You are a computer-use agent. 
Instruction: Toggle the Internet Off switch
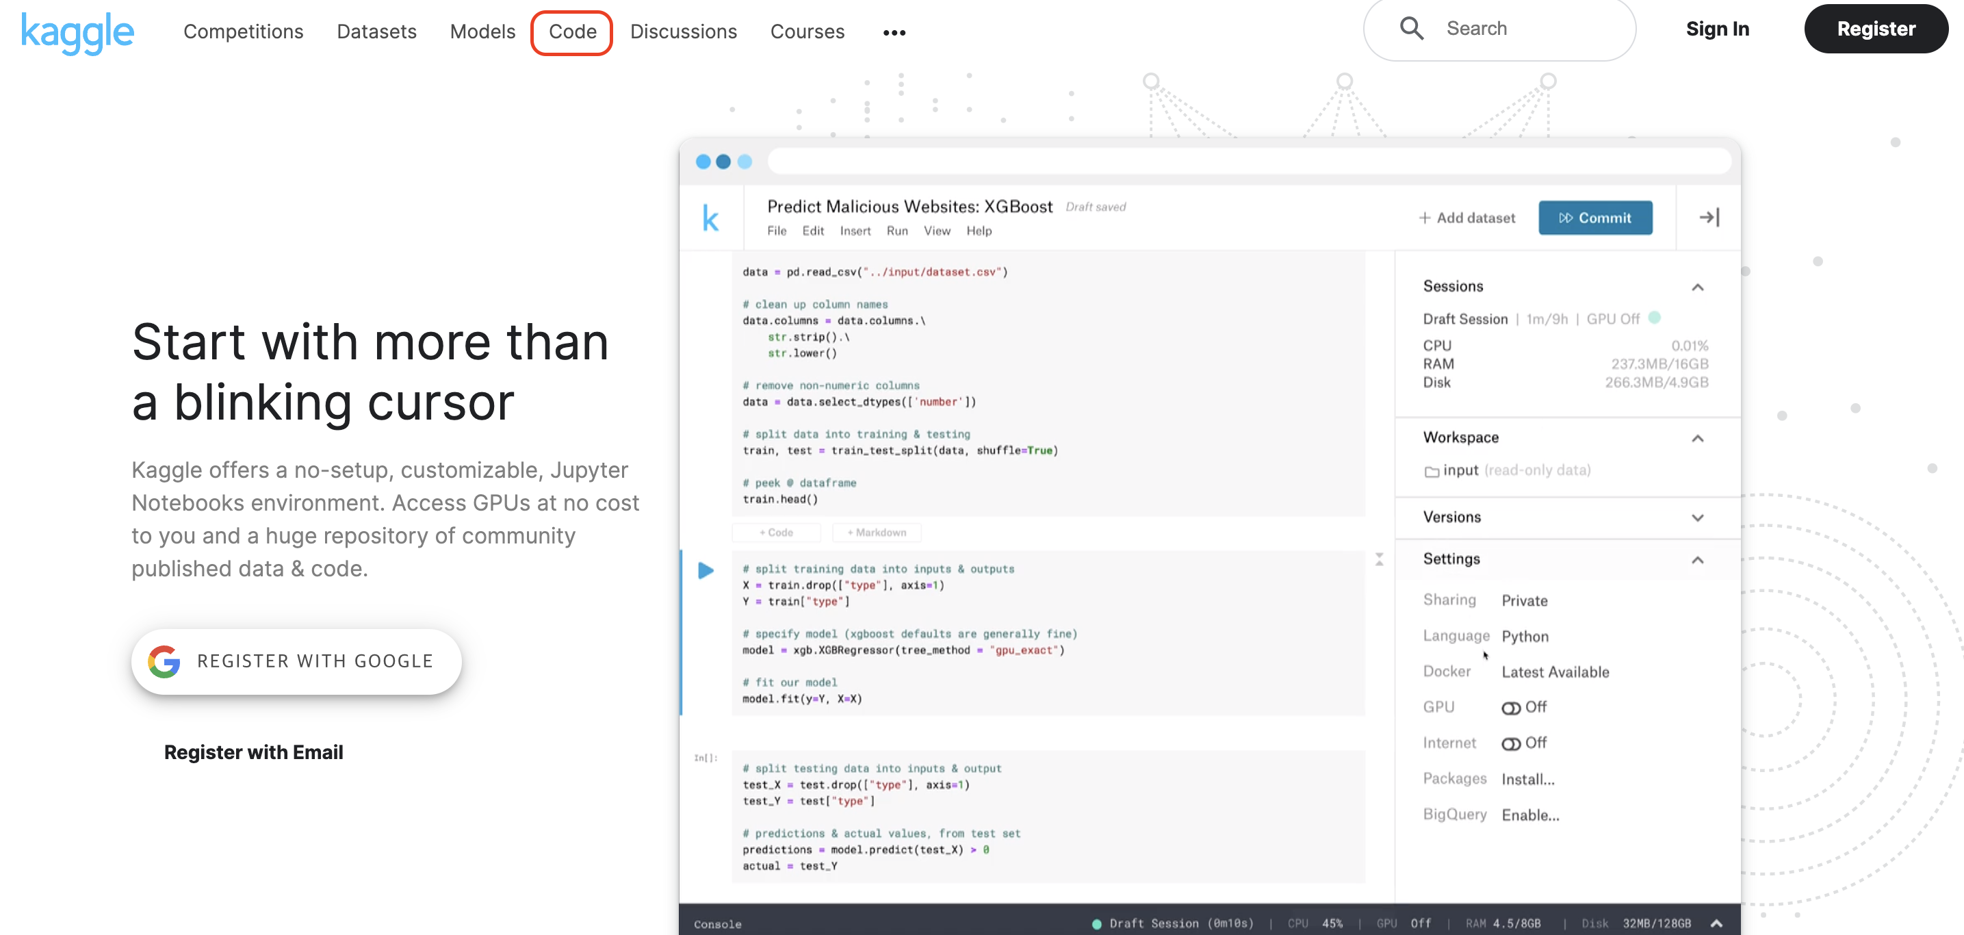1510,743
